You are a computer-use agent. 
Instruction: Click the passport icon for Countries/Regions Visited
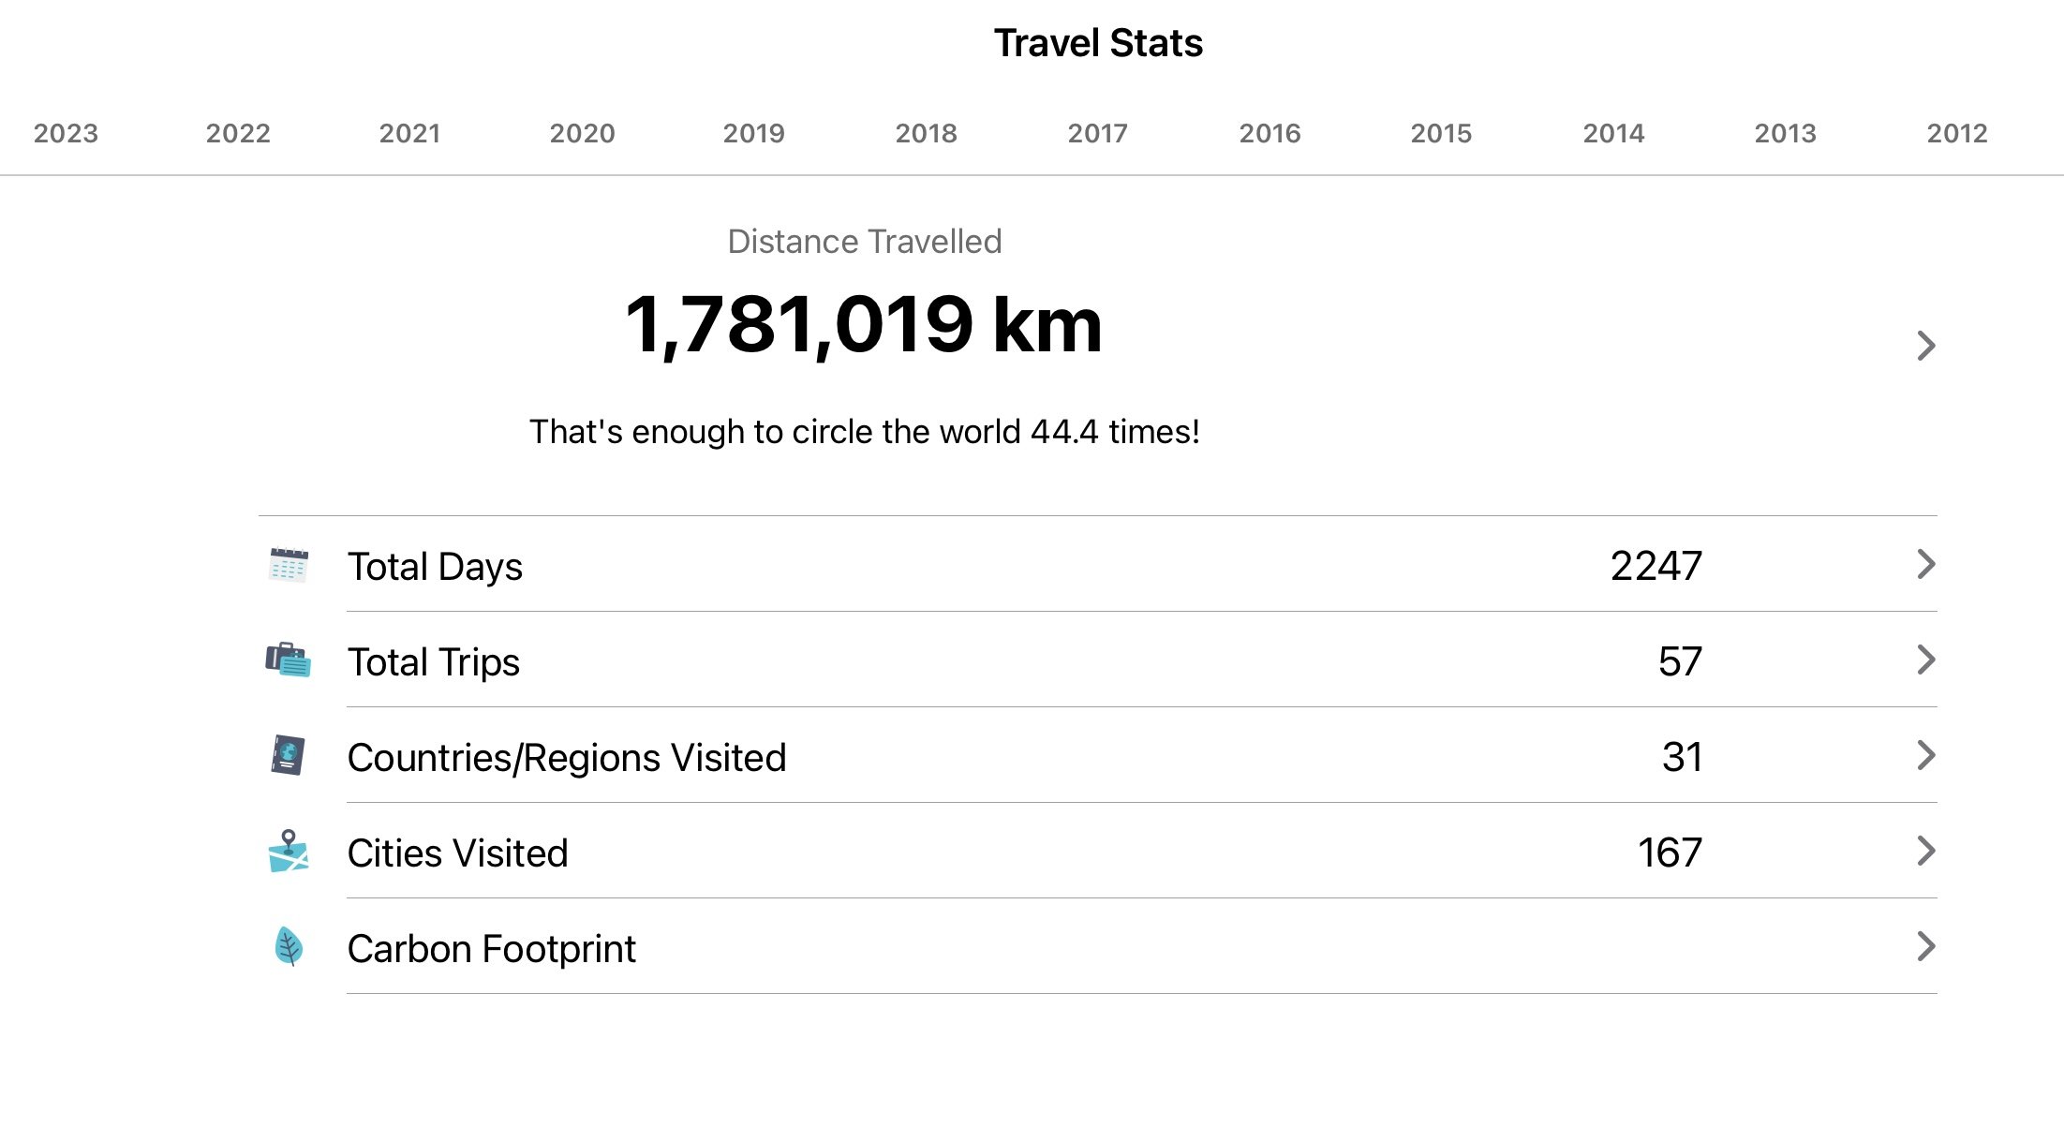coord(289,755)
